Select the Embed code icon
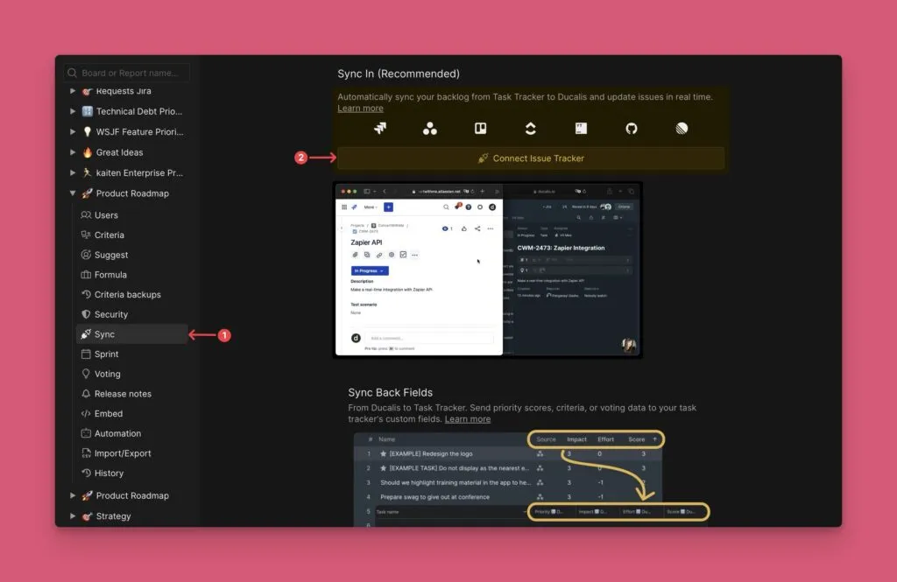897x582 pixels. (x=86, y=413)
